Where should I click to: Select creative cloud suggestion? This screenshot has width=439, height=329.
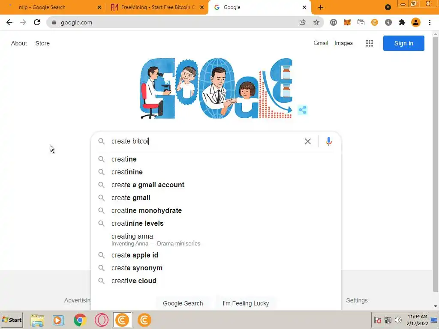[x=216, y=281]
